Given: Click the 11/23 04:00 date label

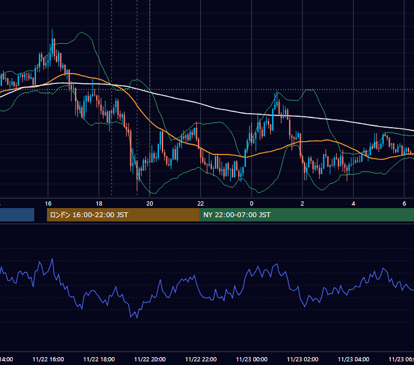Looking at the screenshot, I should [x=353, y=359].
